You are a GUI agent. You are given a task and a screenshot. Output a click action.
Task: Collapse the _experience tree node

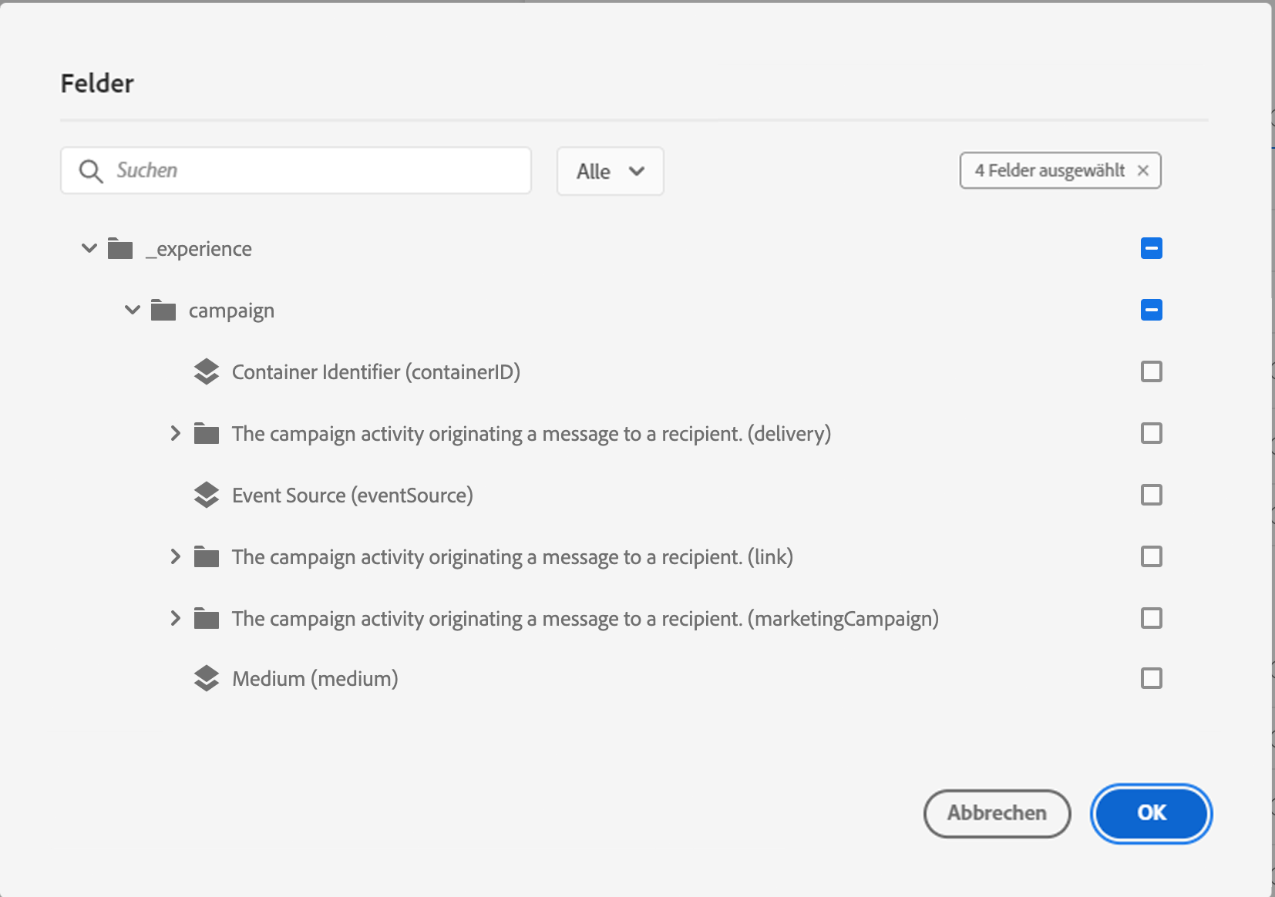(x=89, y=248)
